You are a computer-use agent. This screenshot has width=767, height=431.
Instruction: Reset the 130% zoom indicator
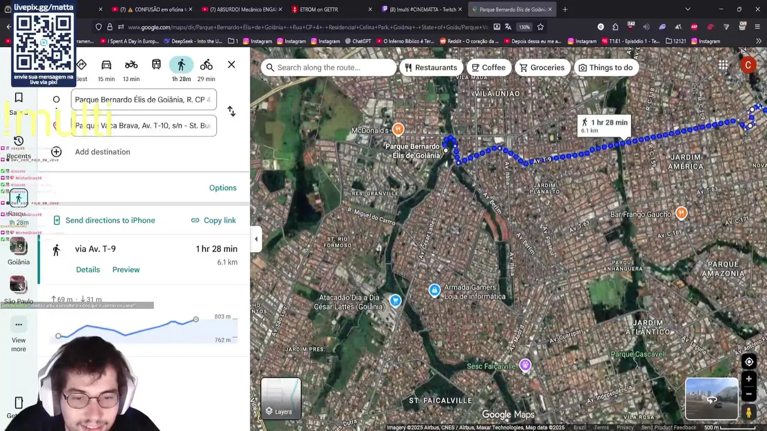pyautogui.click(x=524, y=27)
